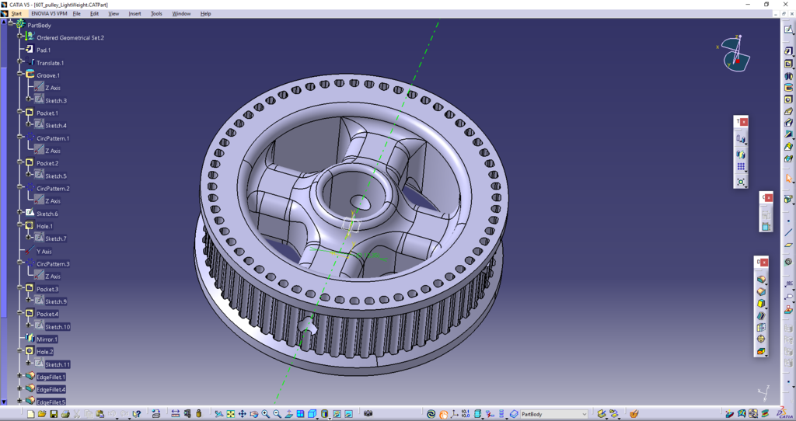Select the Rotate view tool
The image size is (796, 421).
[x=254, y=414]
